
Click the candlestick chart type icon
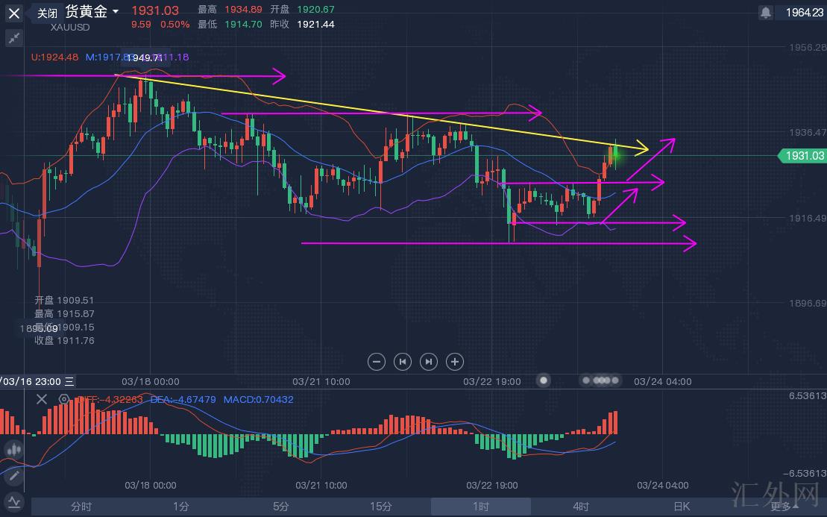point(13,449)
